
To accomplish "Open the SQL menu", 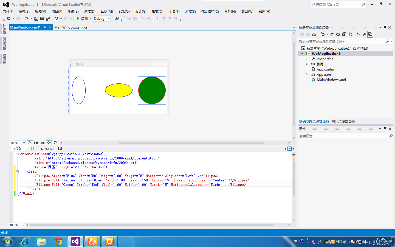I will pos(124,11).
